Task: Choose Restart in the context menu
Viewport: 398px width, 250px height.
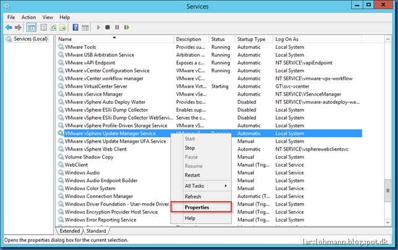Action: [201, 175]
